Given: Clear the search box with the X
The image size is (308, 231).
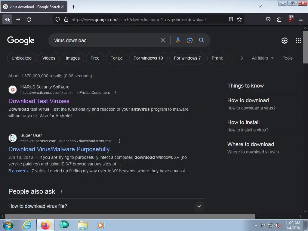Looking at the screenshot, I should pos(163,40).
